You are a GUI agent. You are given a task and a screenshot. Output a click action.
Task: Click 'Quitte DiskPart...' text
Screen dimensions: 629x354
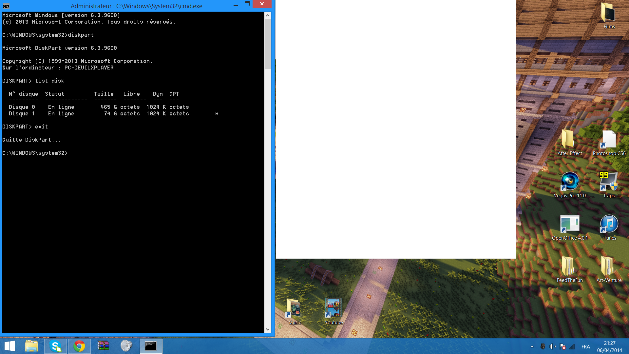[31, 140]
